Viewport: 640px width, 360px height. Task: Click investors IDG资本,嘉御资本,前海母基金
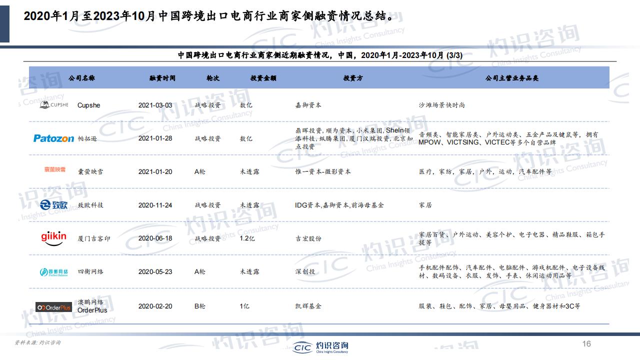click(339, 205)
